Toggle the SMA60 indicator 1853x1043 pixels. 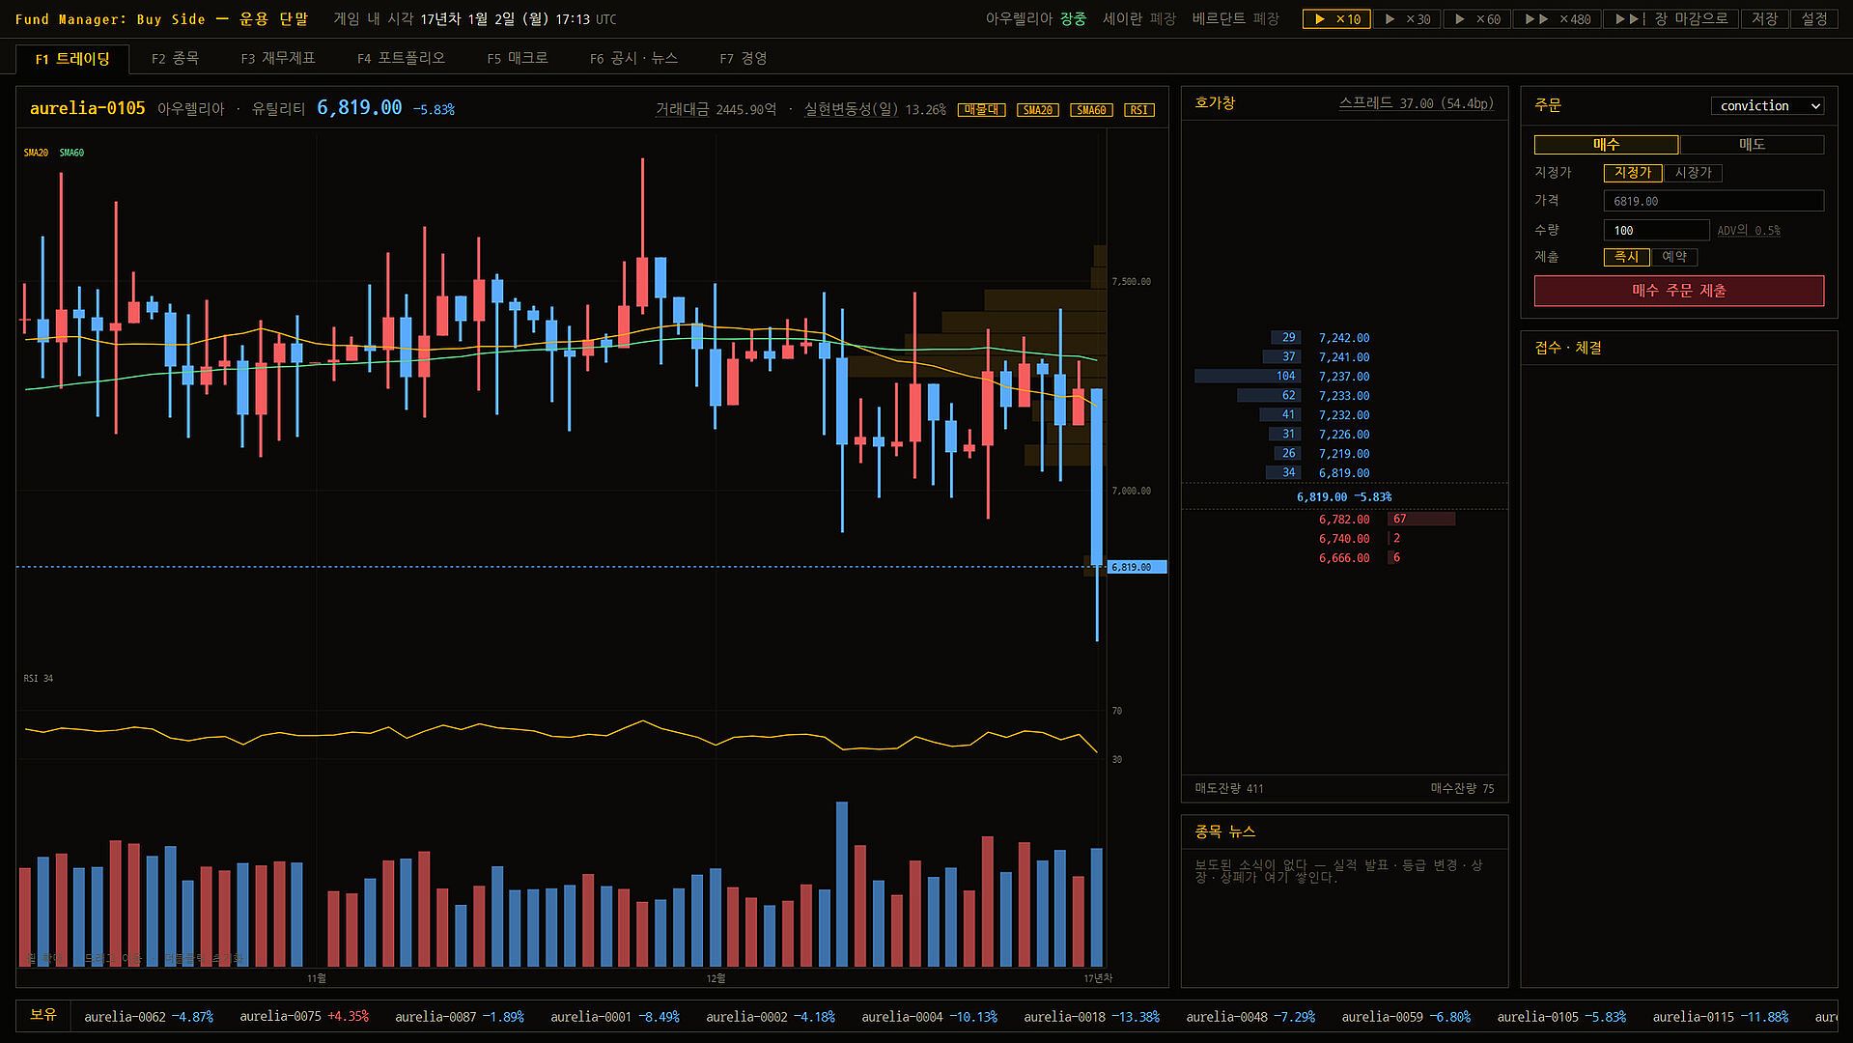1091,110
